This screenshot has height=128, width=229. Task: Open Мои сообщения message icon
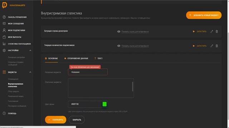[4, 23]
